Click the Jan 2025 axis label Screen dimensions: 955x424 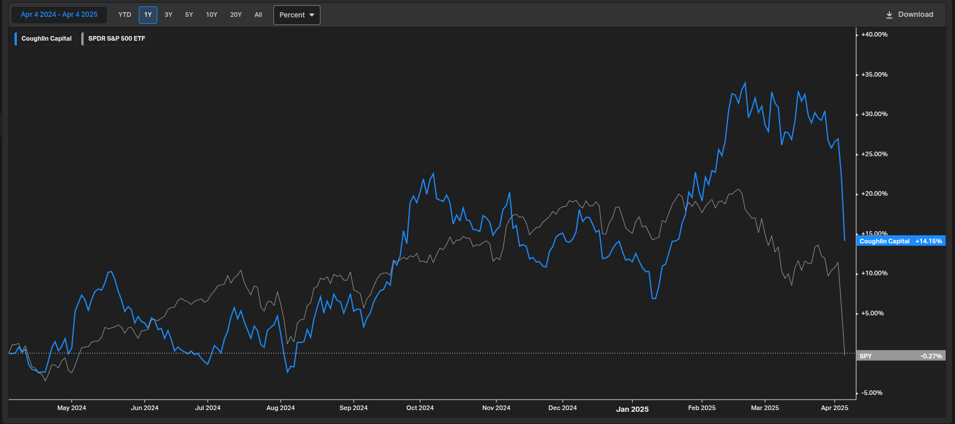tap(632, 409)
